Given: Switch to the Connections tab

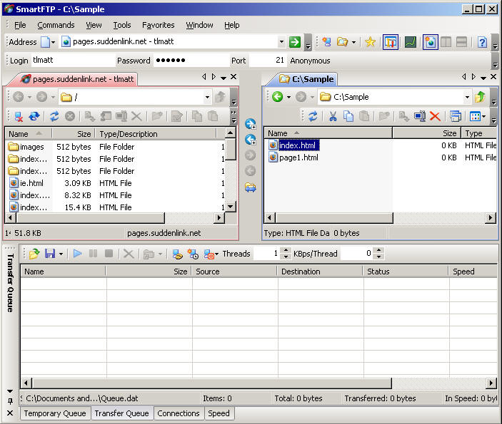Looking at the screenshot, I should 179,413.
